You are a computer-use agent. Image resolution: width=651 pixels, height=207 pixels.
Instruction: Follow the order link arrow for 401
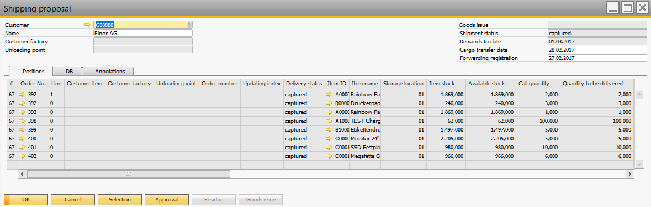click(x=23, y=147)
